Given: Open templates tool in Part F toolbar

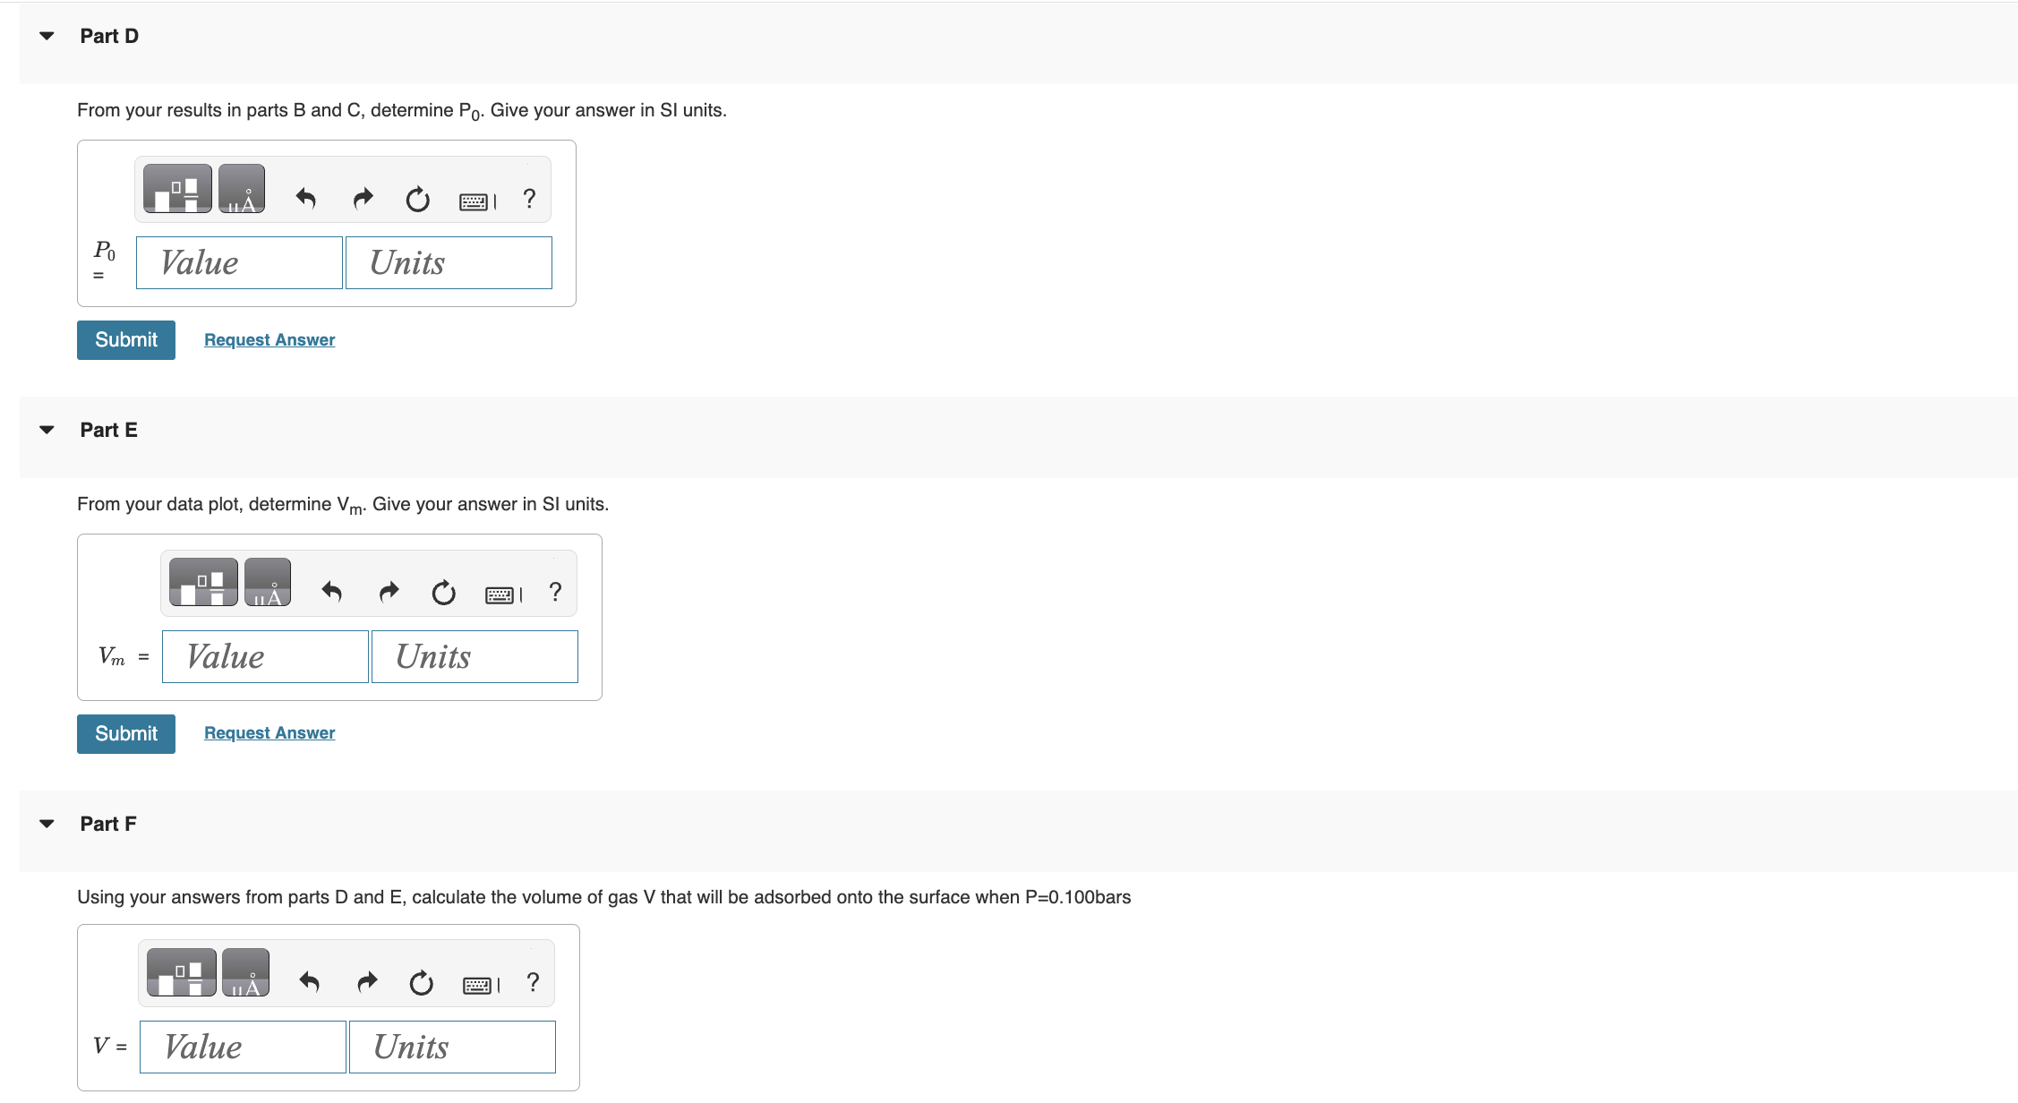Looking at the screenshot, I should 181,973.
